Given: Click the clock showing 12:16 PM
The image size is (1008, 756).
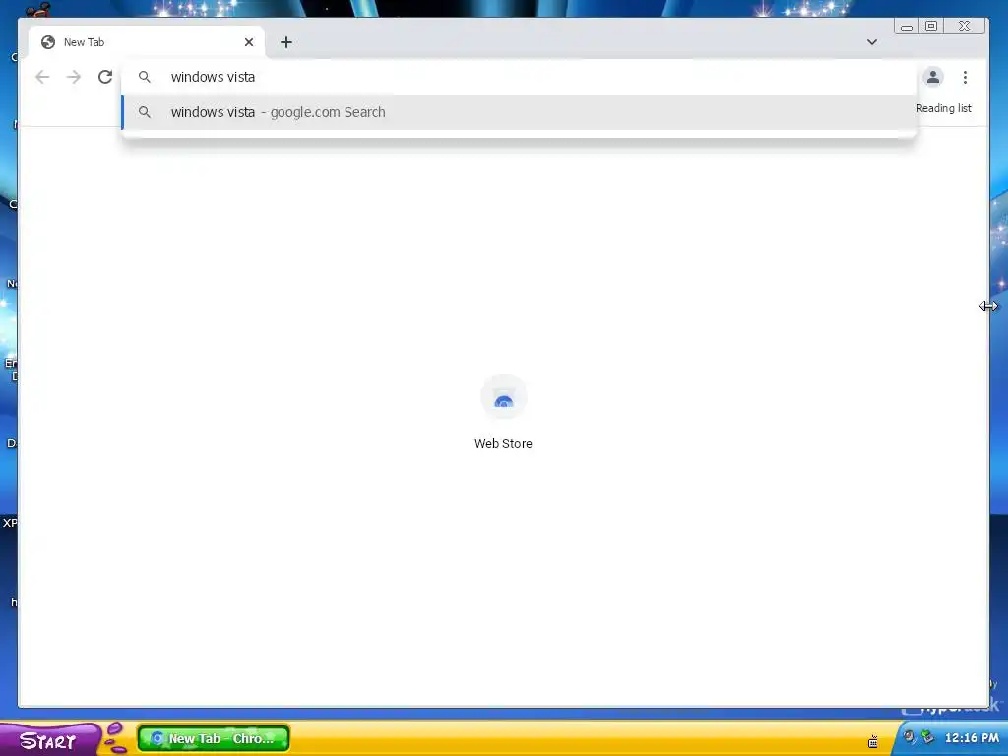Looking at the screenshot, I should (972, 738).
